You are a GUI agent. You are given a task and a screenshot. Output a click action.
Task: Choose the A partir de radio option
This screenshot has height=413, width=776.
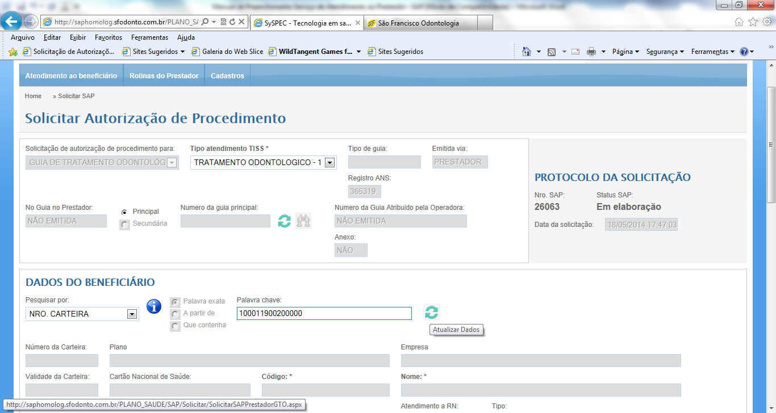[176, 314]
